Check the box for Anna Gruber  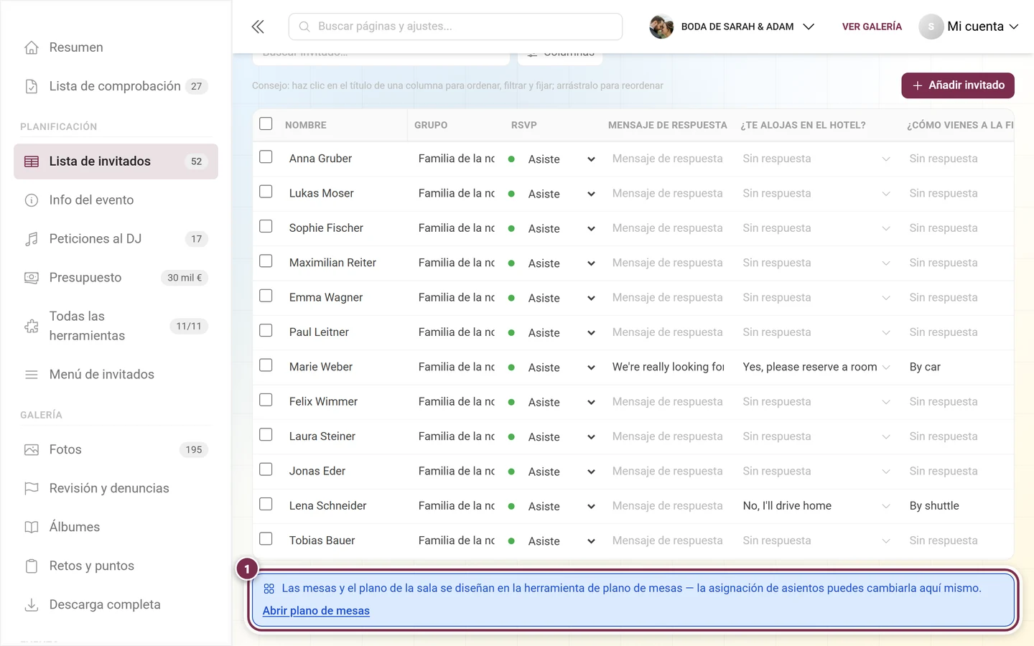point(266,156)
